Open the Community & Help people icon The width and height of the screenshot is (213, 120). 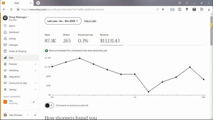5,83
